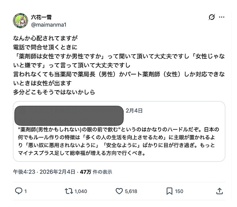The width and height of the screenshot is (237, 207).
Task: Share the post via the upload arrow icon
Action: click(219, 191)
